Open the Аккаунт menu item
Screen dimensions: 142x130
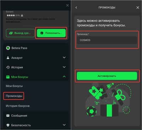[36, 58]
